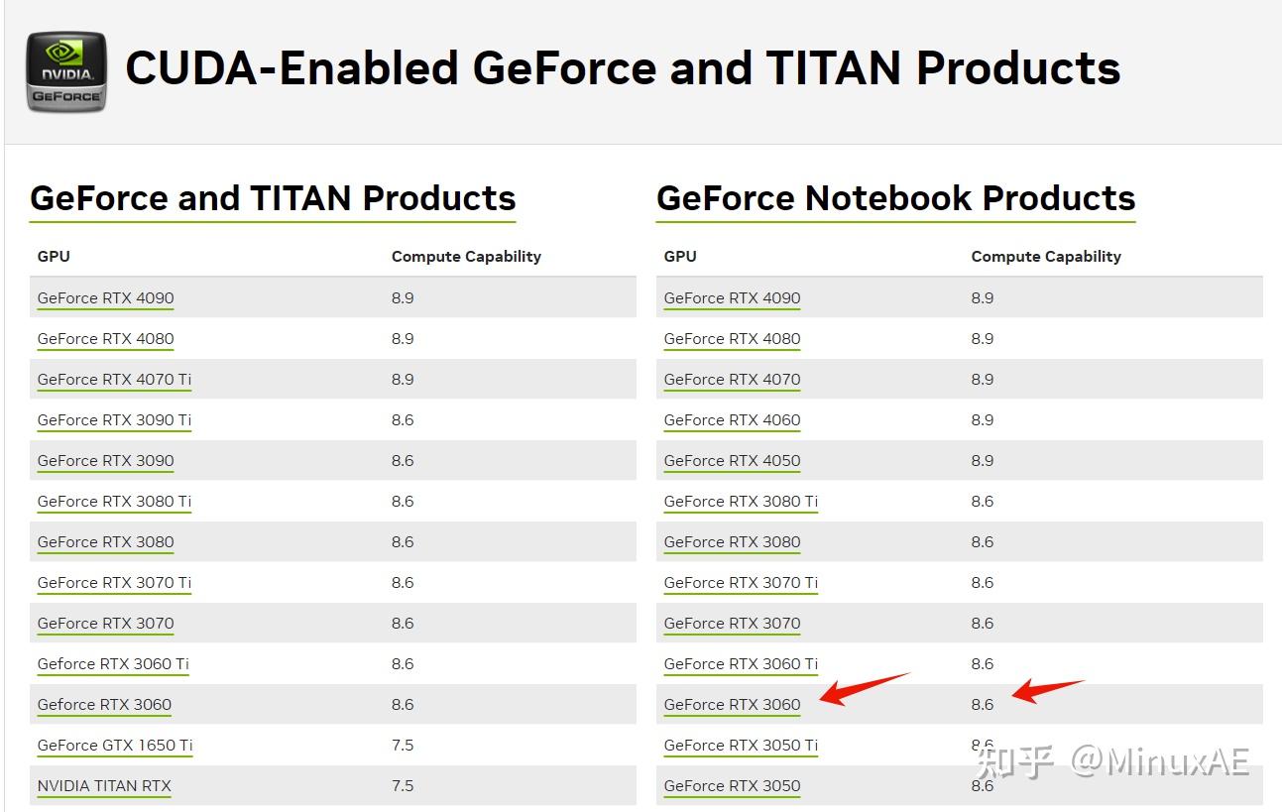The height and width of the screenshot is (812, 1282).
Task: Click the GeForce RTX 4070 Ti link
Action: pyautogui.click(x=114, y=379)
